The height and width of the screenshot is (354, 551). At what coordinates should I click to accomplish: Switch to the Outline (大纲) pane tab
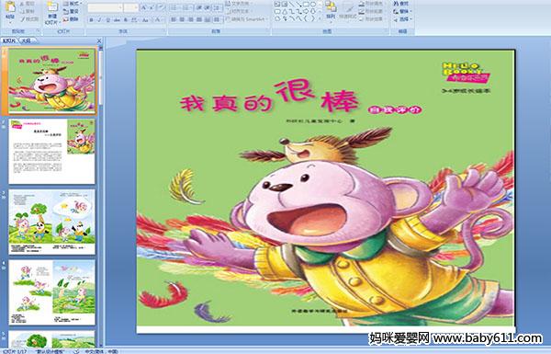tap(27, 40)
